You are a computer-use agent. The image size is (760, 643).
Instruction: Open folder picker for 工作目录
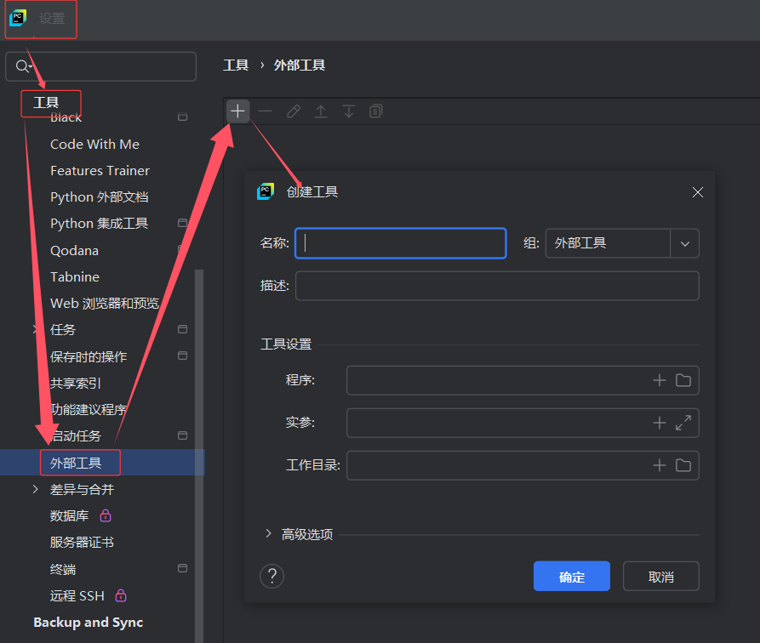[685, 465]
